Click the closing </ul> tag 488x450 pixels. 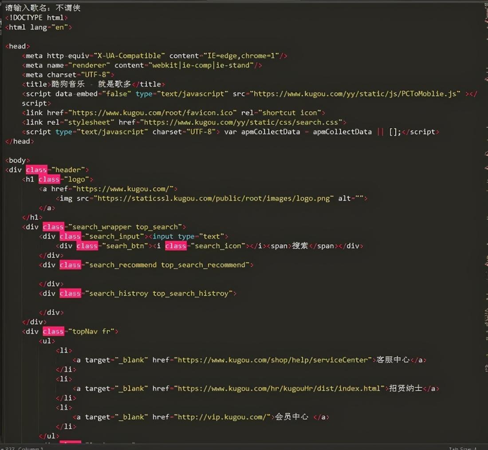(49, 436)
